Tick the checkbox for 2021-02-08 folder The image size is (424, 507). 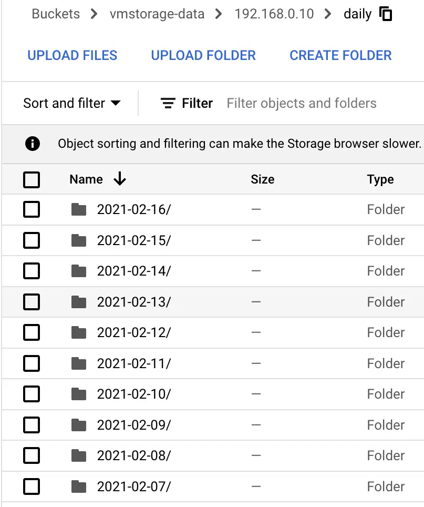point(32,455)
